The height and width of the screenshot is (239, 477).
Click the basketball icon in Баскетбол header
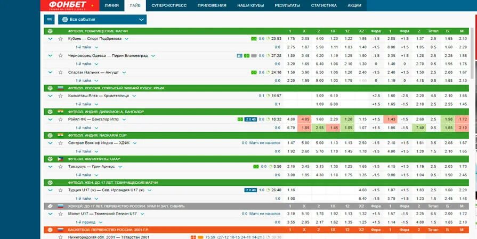pyautogui.click(x=50, y=230)
